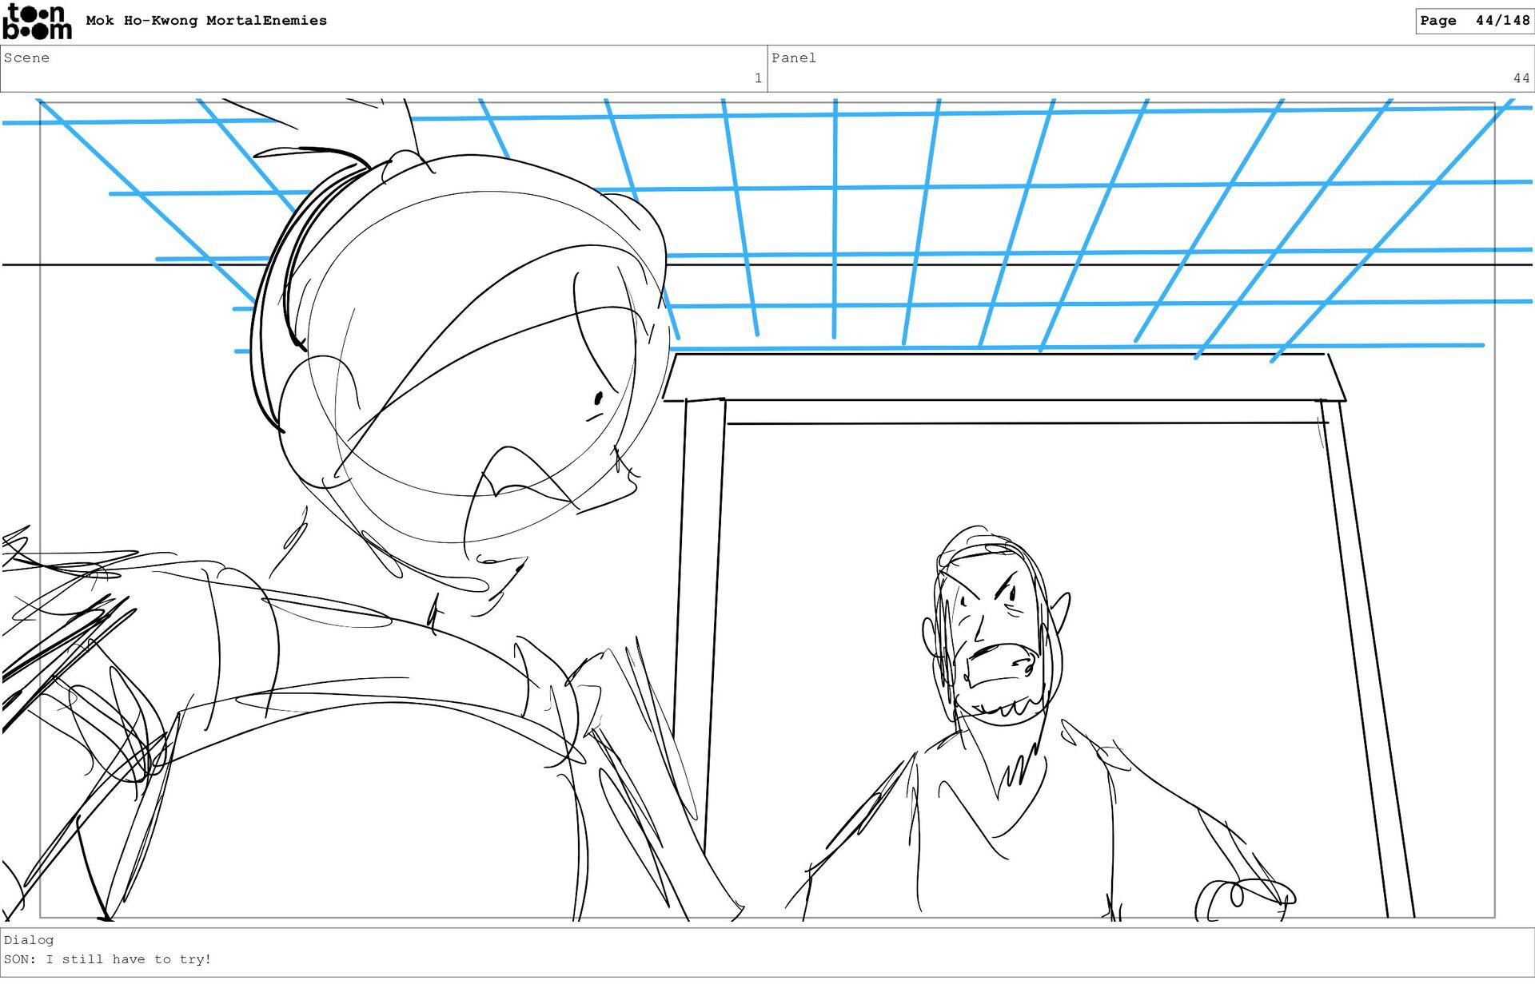The height and width of the screenshot is (992, 1535).
Task: Click the 'Mok Ho-Kwong MortalEnemies' title text
Action: pos(206,21)
